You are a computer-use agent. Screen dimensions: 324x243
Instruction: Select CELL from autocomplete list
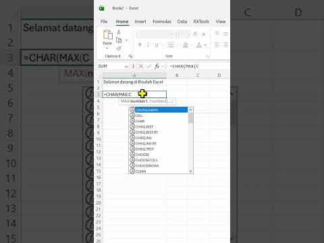(x=159, y=115)
